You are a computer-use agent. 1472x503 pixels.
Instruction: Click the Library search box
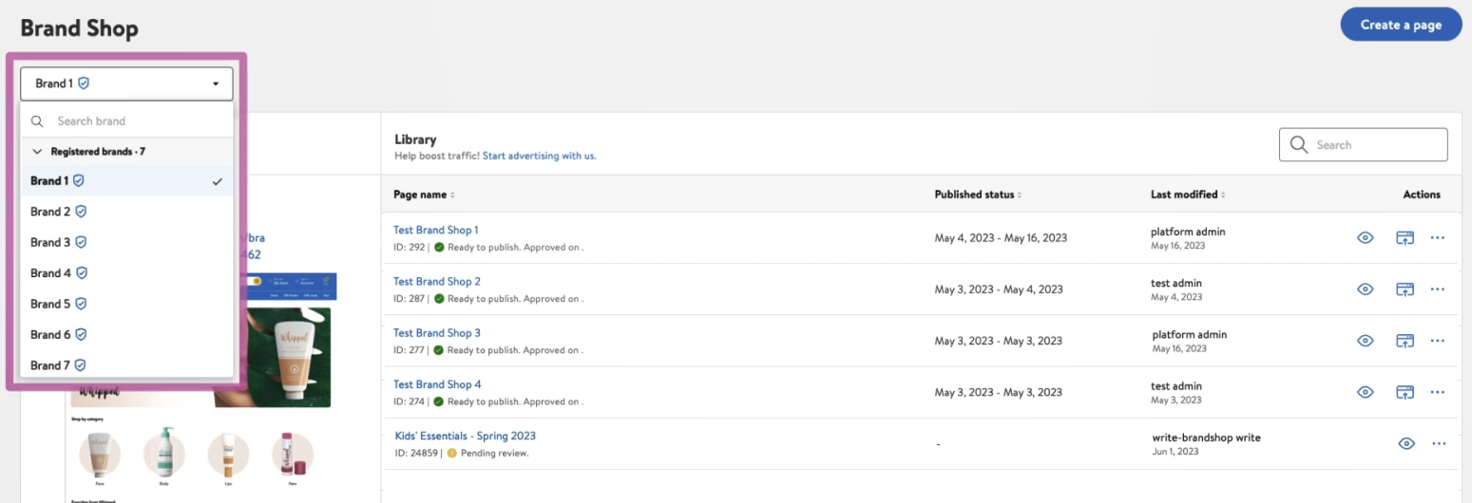[1373, 145]
